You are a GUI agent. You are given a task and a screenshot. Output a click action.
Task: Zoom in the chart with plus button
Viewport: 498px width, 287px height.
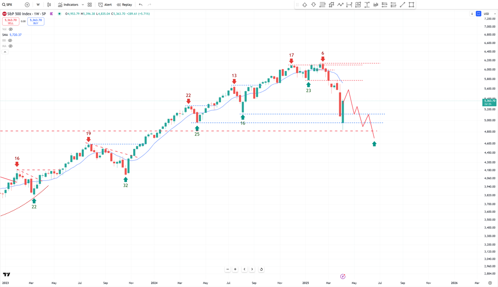235,269
